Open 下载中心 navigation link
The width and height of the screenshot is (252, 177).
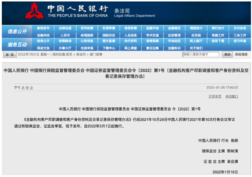pyautogui.click(x=109, y=48)
